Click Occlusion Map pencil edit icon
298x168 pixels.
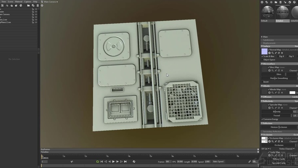(x=276, y=141)
